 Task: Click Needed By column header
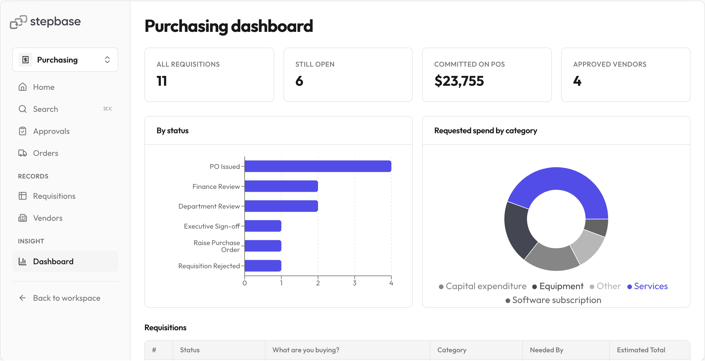pos(566,350)
